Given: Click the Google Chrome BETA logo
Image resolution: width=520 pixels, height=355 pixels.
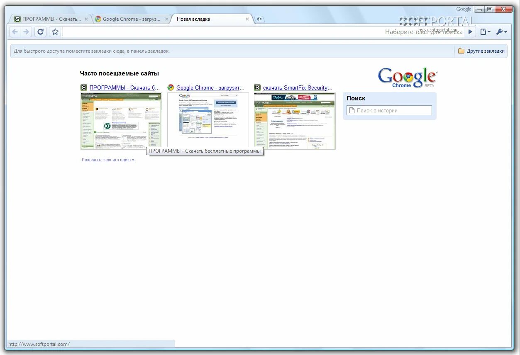Looking at the screenshot, I should coord(407,78).
